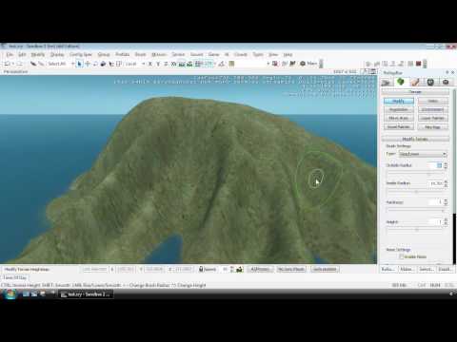Click the red square icon in the top-right toolbar
This screenshot has height=342, width=457.
[418, 64]
